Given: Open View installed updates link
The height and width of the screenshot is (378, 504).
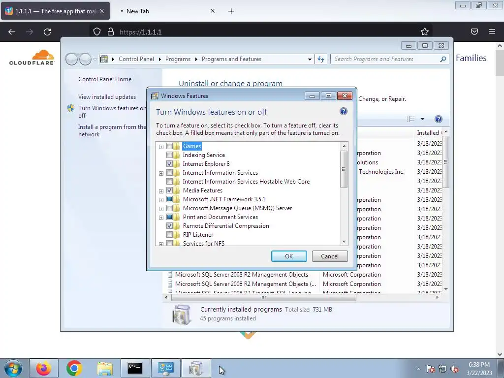Looking at the screenshot, I should click(x=107, y=97).
